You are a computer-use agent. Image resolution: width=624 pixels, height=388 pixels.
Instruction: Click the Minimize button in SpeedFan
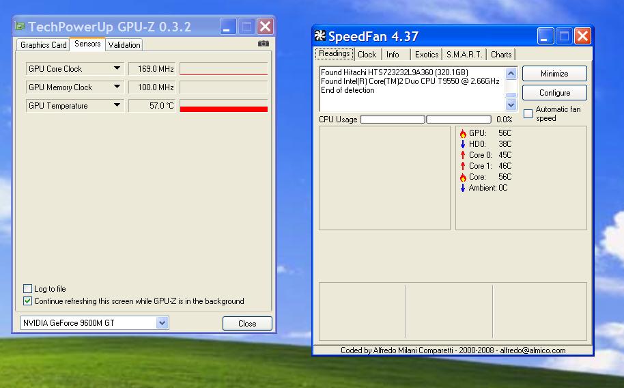[554, 73]
